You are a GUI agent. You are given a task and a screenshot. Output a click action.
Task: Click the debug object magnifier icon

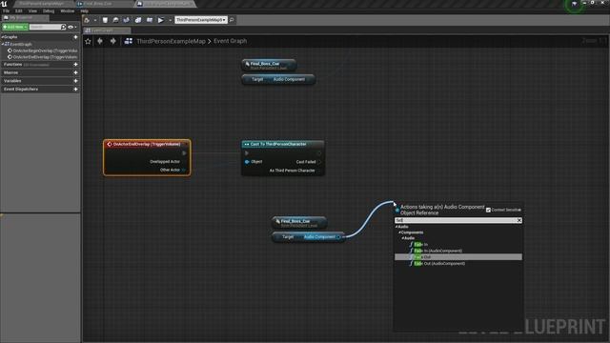pos(232,19)
